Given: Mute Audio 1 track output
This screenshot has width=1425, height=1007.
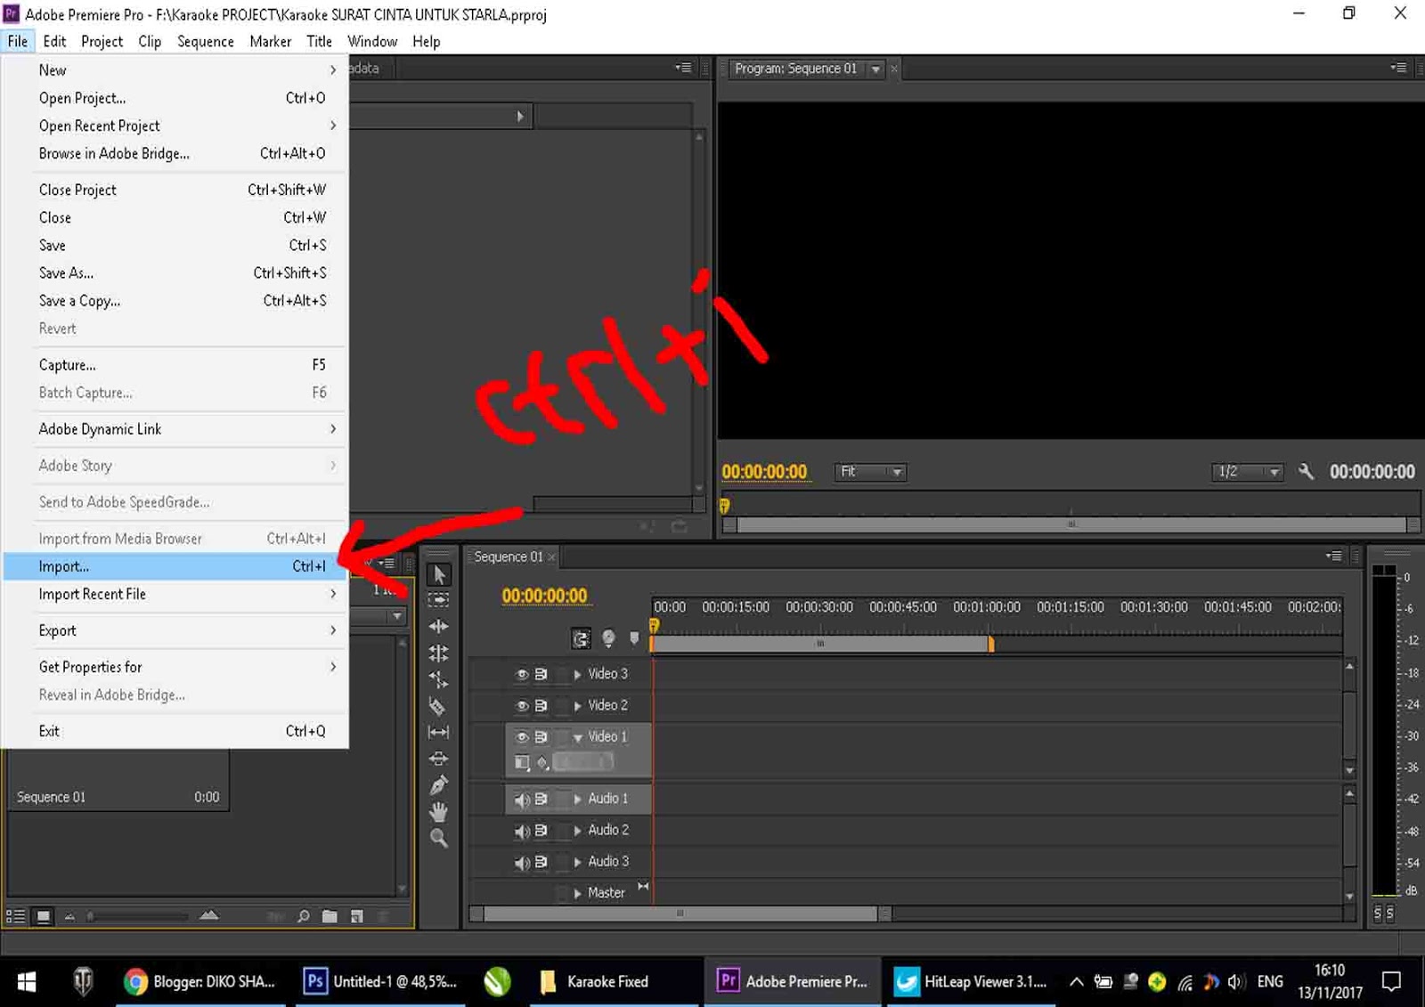Looking at the screenshot, I should (522, 799).
